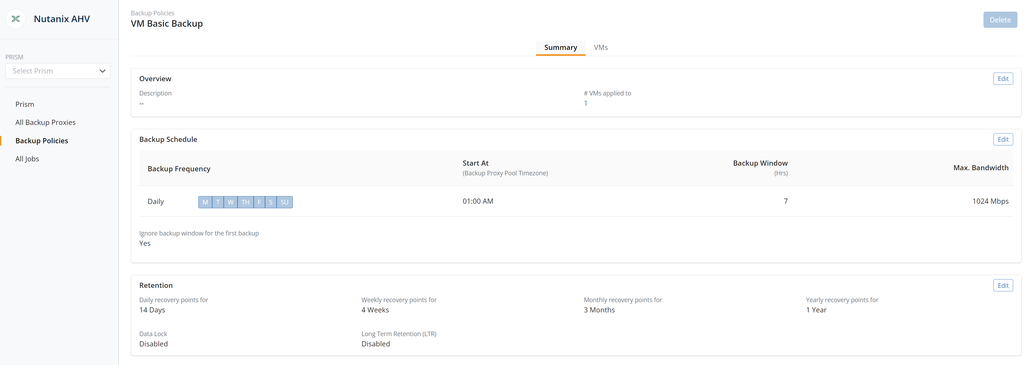Expand the Select Prism dropdown arrow
Viewport: 1028px width, 365px height.
tap(102, 71)
